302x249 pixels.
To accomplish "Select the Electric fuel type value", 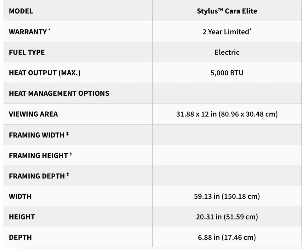I will 227,52.
